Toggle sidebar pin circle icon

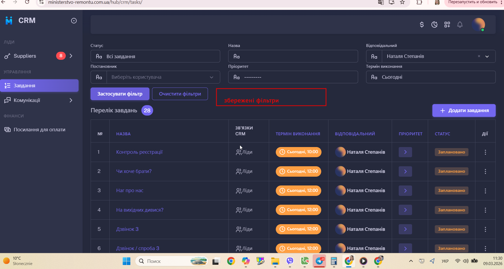(x=74, y=21)
